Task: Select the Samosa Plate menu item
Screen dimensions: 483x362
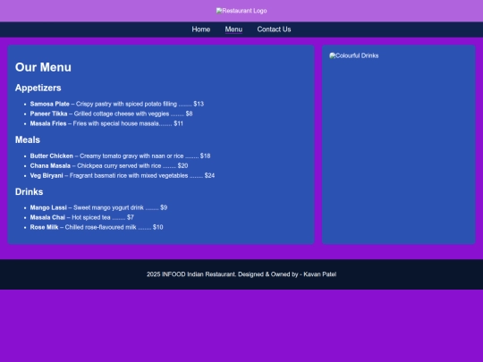Action: pyautogui.click(x=117, y=104)
